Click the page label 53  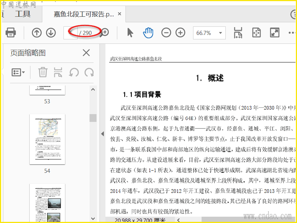tap(47, 101)
